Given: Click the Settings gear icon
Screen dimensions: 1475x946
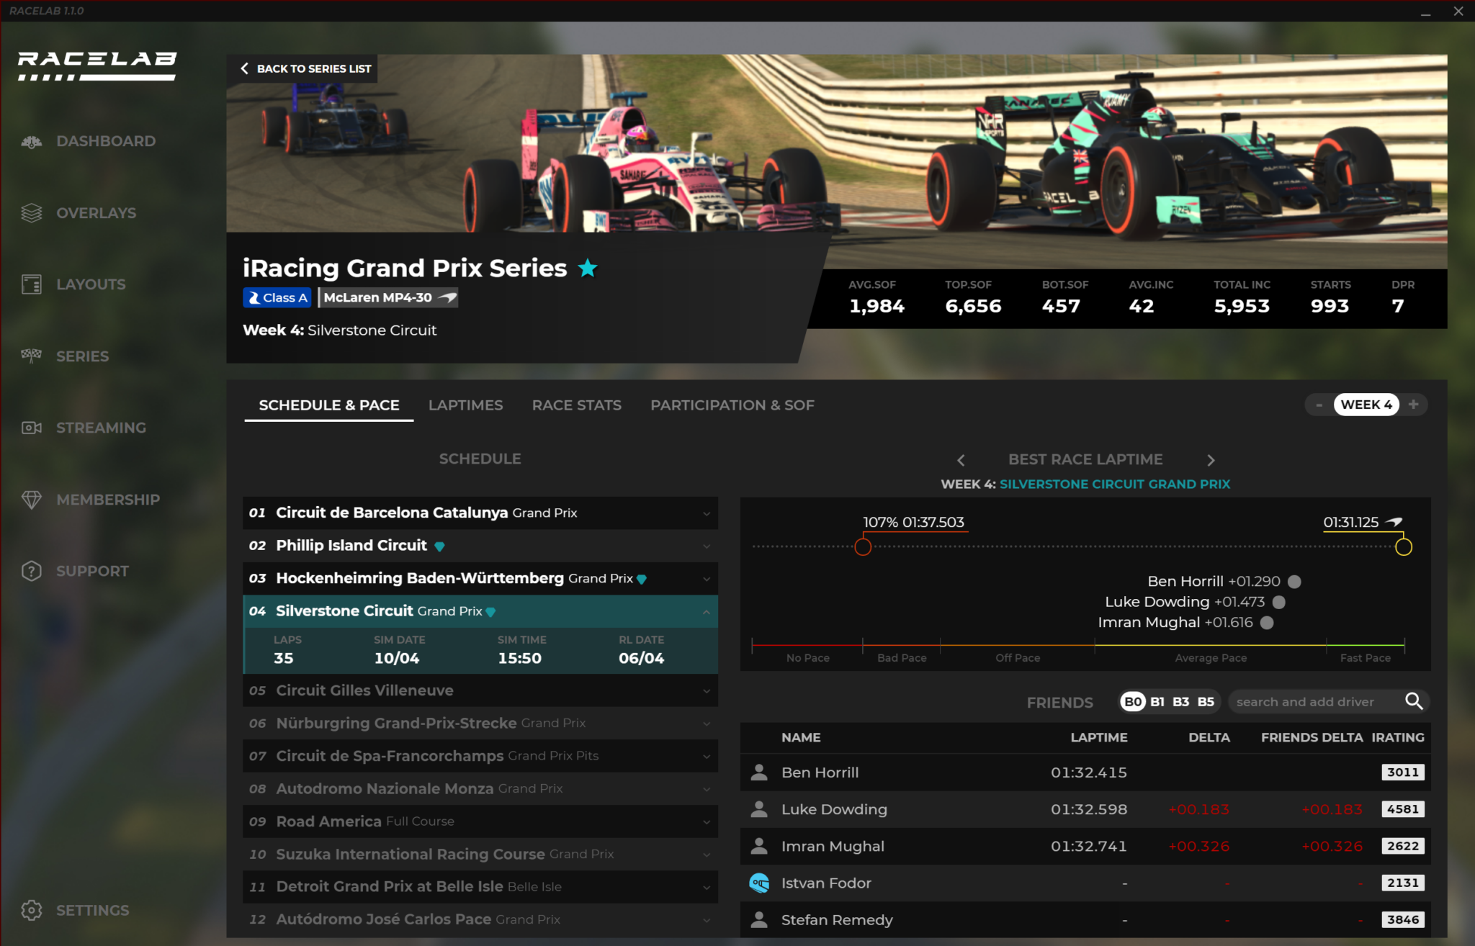Looking at the screenshot, I should point(31,910).
